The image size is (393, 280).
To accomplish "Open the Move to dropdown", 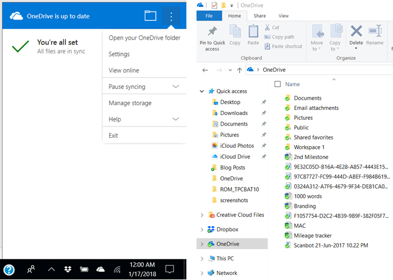I will (x=317, y=38).
